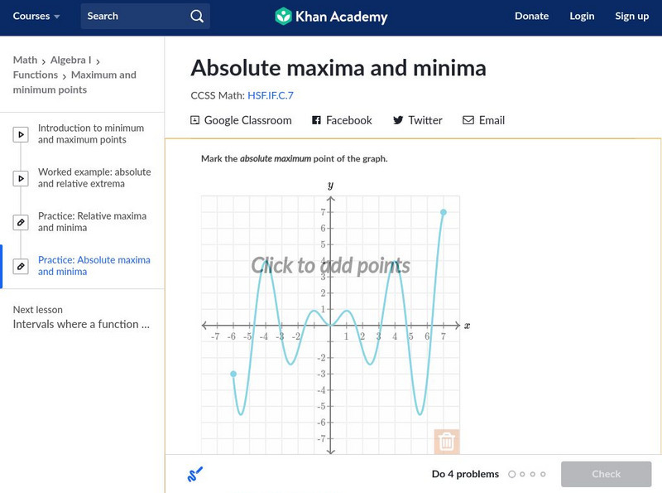Open Worked example: absolute and relative extrema

pos(94,178)
